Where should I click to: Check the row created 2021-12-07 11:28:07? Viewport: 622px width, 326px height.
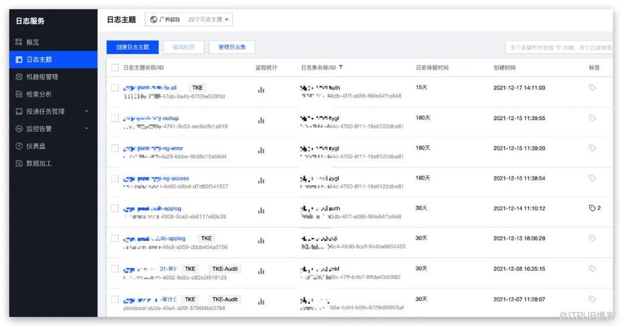coord(115,299)
